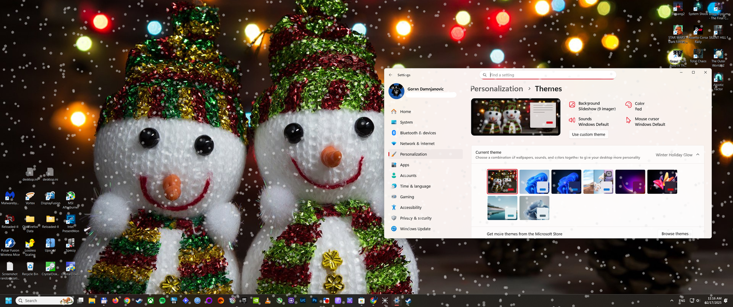Select the lake landscape theme thumbnail
The image size is (733, 307).
pos(502,208)
